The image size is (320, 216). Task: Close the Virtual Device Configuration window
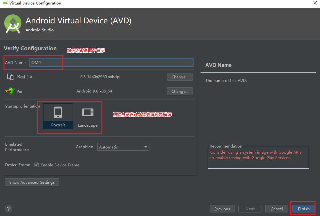315,3
